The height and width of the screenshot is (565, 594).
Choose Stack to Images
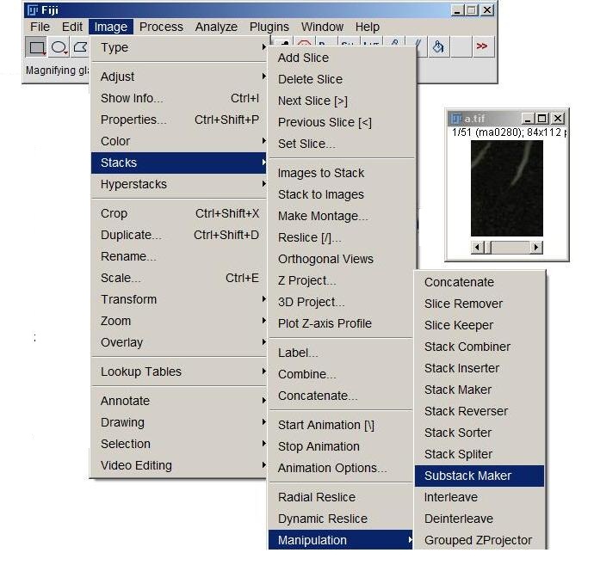[341, 194]
